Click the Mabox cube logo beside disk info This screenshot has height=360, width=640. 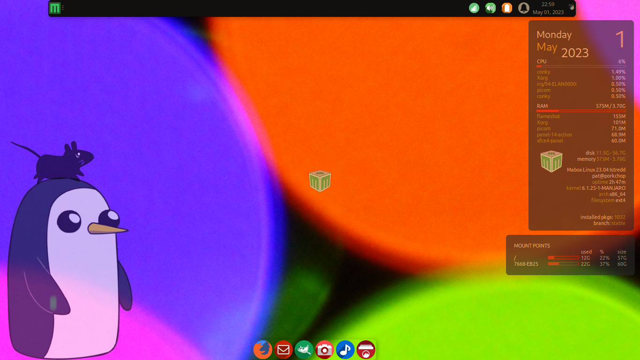[x=551, y=161]
